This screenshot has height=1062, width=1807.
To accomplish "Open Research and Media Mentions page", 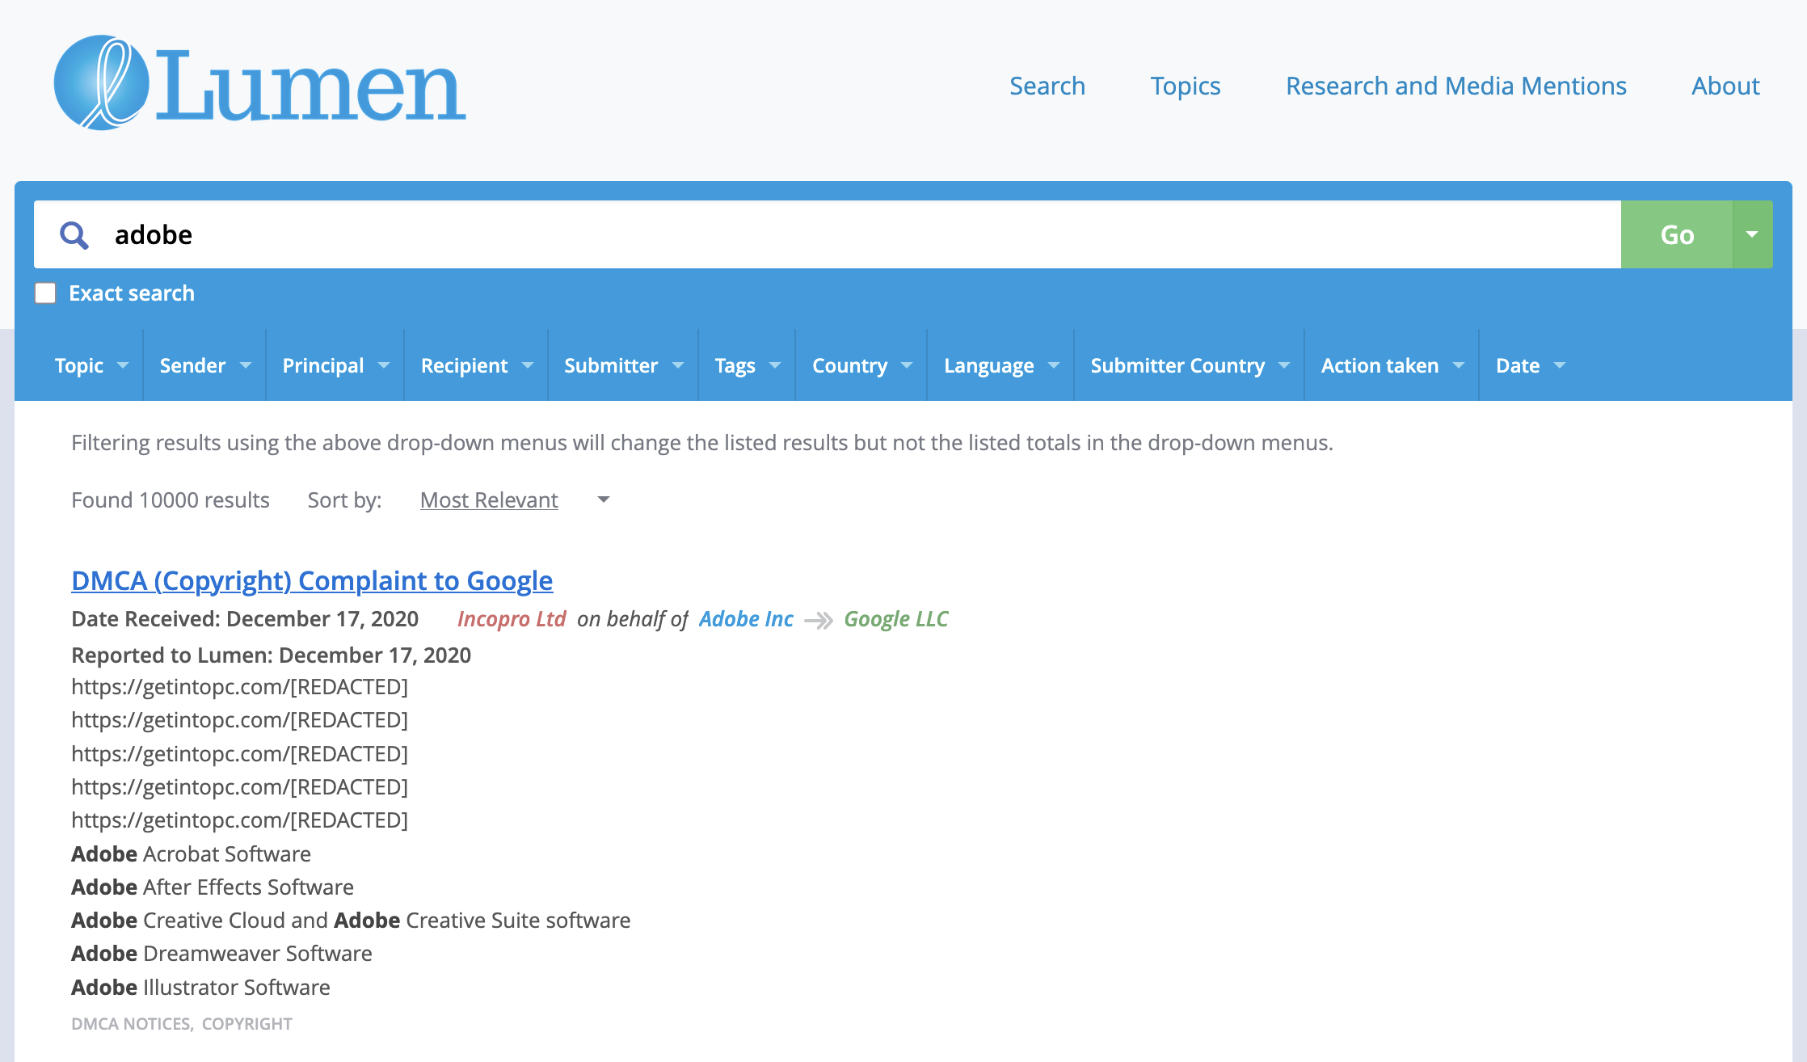I will (1456, 86).
